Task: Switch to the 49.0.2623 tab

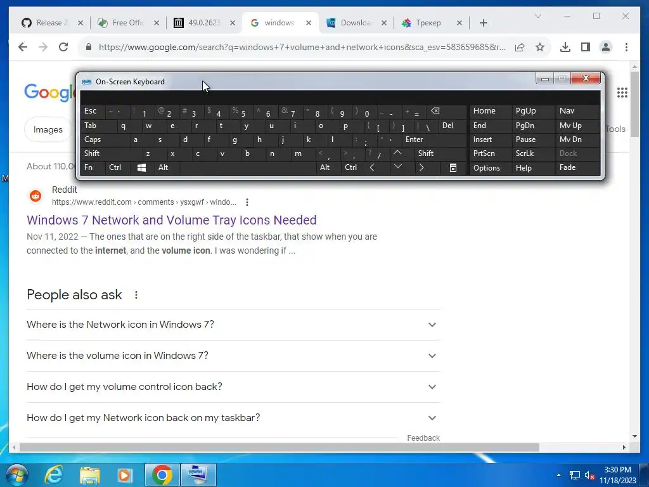Action: point(203,23)
